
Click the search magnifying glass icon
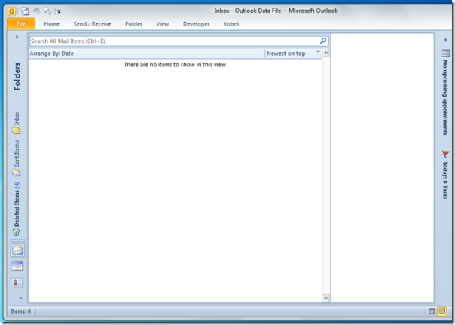point(323,41)
